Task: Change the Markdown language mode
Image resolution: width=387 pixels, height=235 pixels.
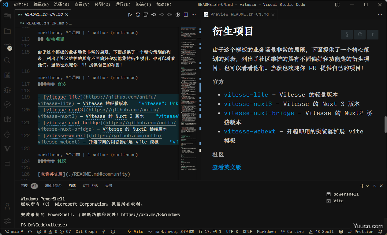Action: [266, 232]
